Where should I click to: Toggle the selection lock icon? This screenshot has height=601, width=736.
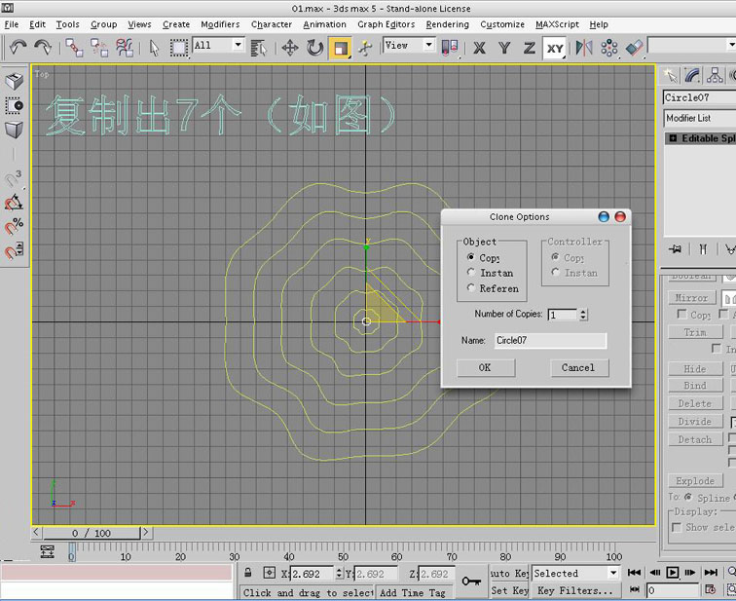[248, 573]
